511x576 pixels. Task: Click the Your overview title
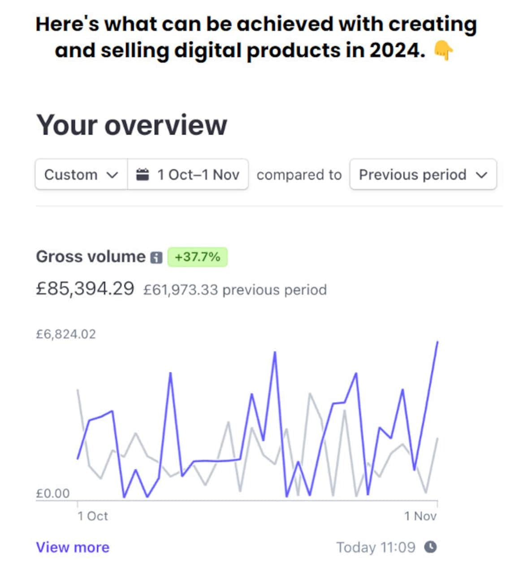pyautogui.click(x=131, y=125)
